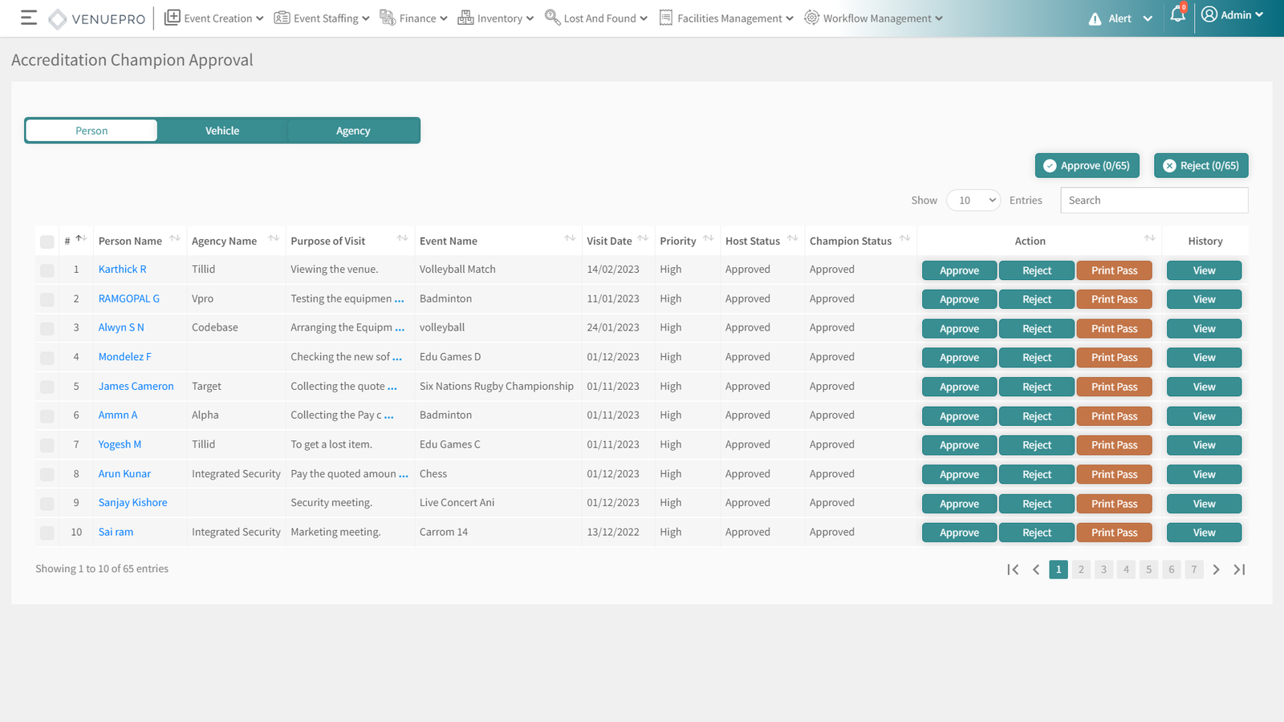The width and height of the screenshot is (1284, 722).
Task: Tick checkbox for Karthick R row
Action: 47,270
